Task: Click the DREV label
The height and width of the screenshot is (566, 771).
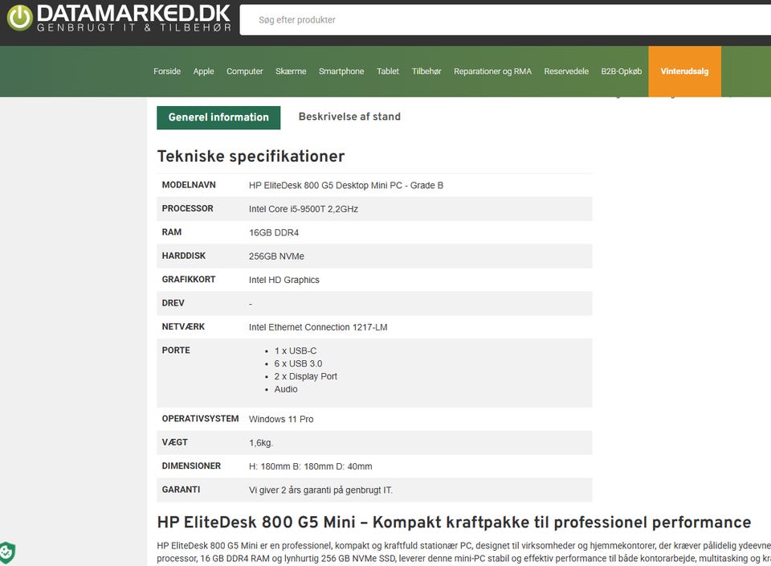Action: click(x=173, y=303)
